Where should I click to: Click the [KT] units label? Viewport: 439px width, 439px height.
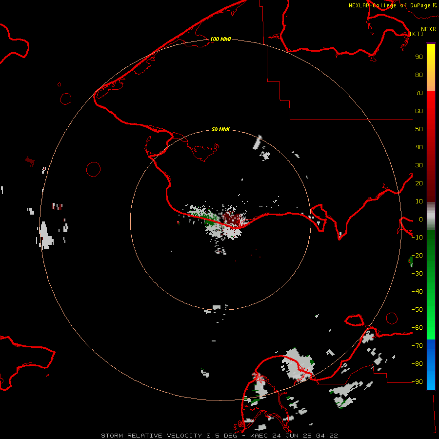coord(416,34)
